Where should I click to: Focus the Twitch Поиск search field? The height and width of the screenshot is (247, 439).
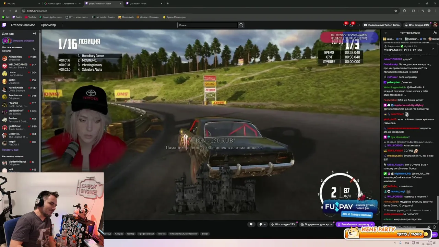tap(207, 25)
